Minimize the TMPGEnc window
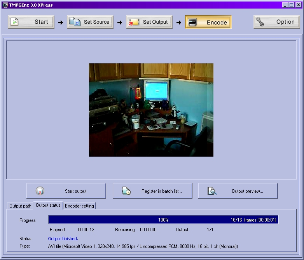Screen dimensions: 304x260 pos(285,5)
